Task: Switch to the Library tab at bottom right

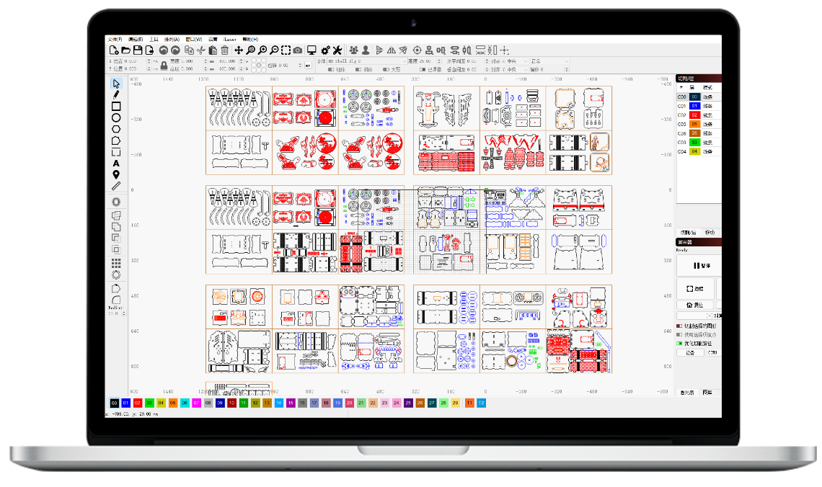Action: tap(707, 393)
